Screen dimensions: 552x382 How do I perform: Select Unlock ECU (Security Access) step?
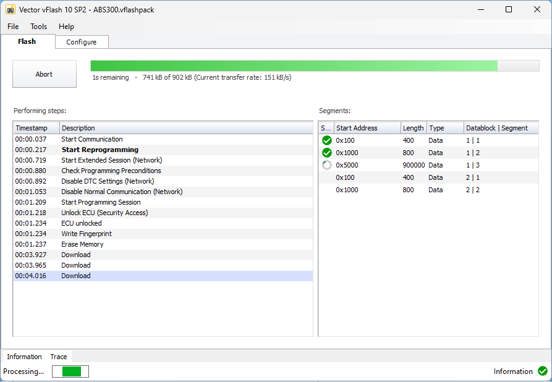[x=163, y=213]
